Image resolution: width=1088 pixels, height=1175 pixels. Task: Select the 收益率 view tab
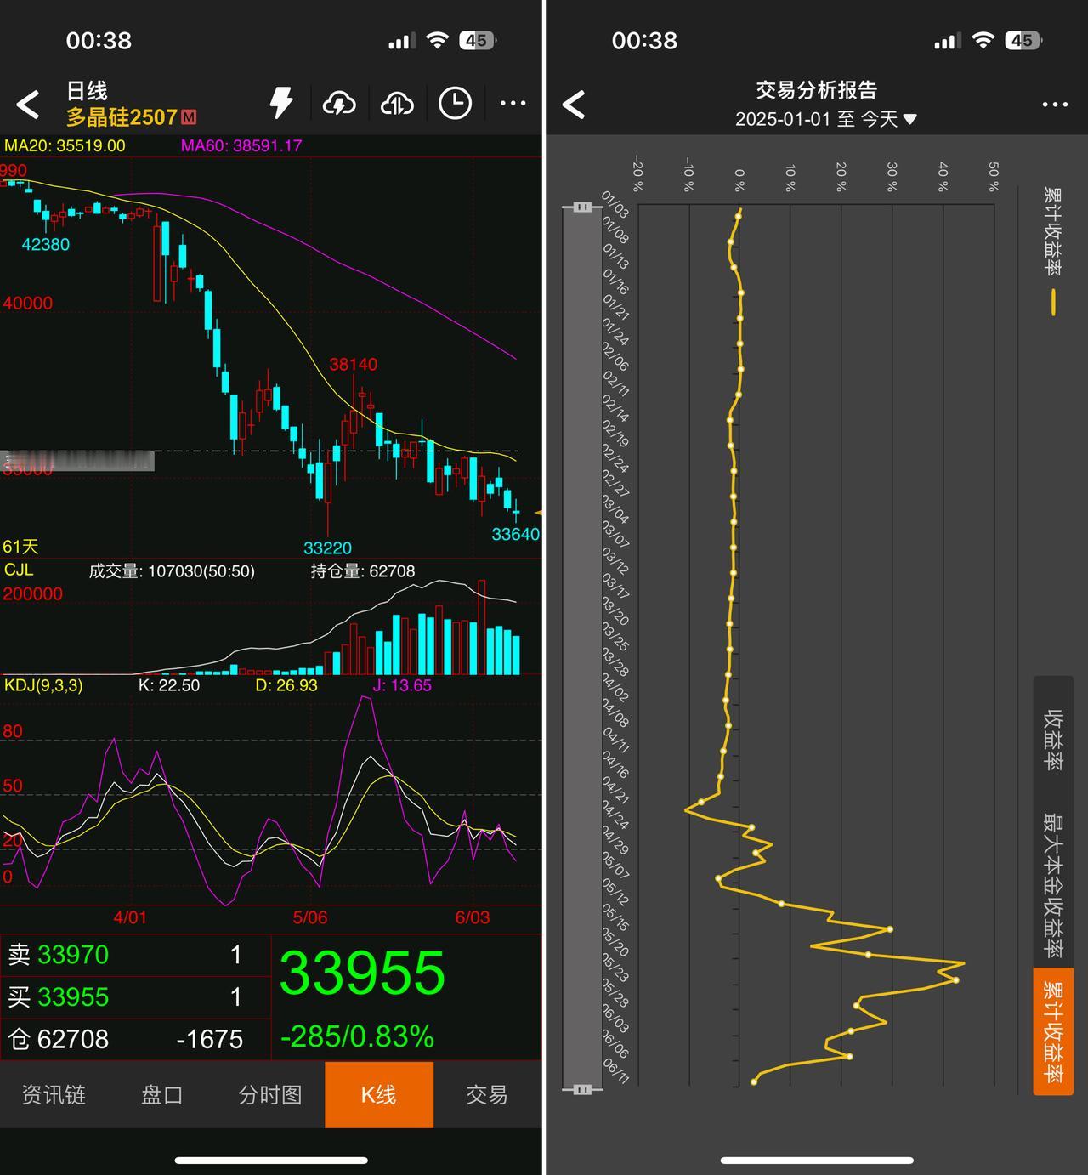pos(1053,739)
